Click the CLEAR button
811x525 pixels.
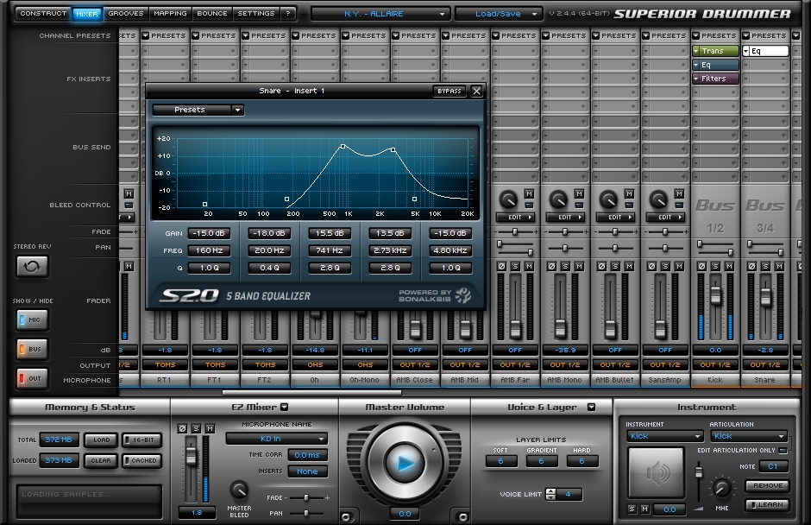102,461
